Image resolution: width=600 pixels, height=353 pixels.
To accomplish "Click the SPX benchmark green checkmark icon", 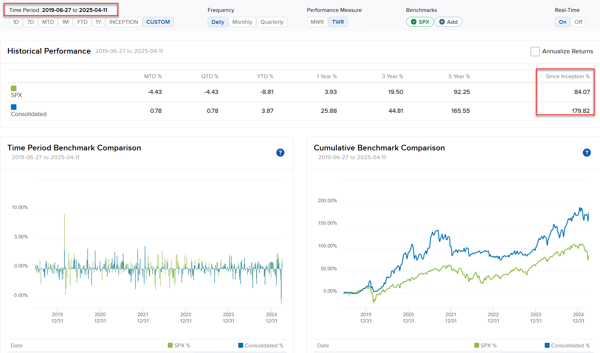I will coord(414,22).
